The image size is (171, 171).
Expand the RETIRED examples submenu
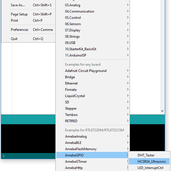click(93, 121)
